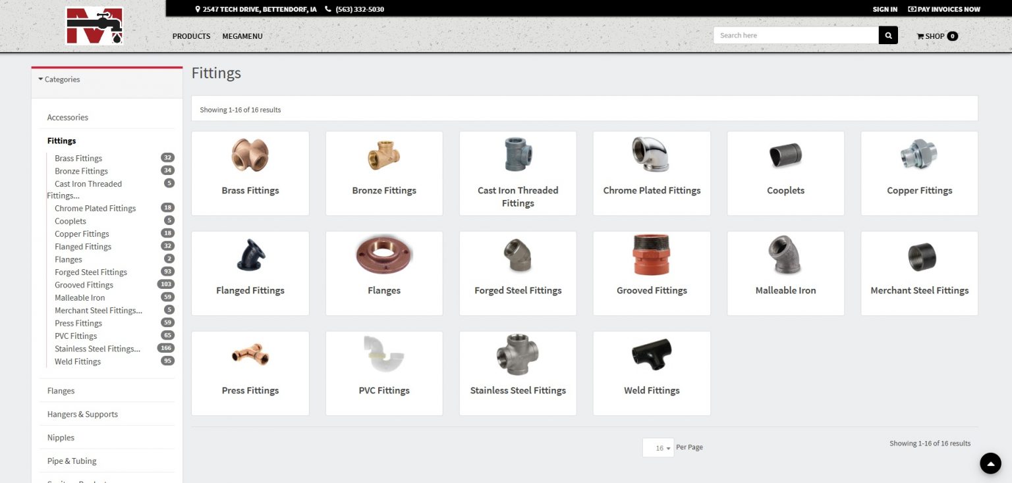The width and height of the screenshot is (1012, 483).
Task: Open the 16 Per Page dropdown
Action: coord(658,447)
